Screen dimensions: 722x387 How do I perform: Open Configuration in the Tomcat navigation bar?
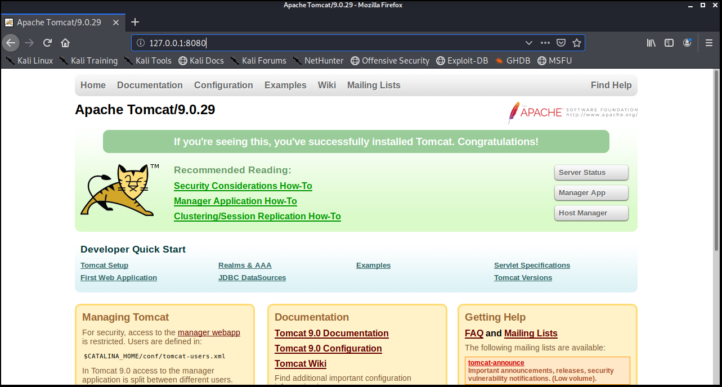click(223, 85)
